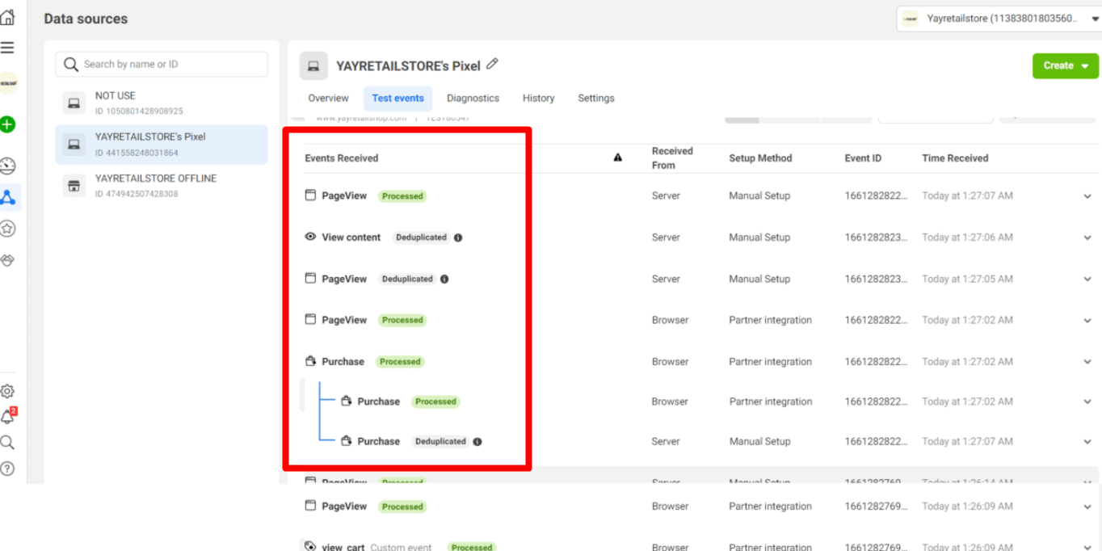Expand the View content event row chevron
The height and width of the screenshot is (551, 1102).
1087,238
